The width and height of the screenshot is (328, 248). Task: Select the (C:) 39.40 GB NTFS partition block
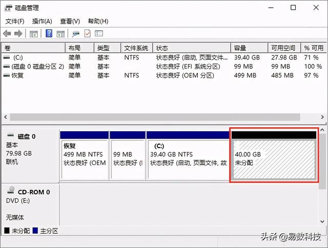[x=188, y=156]
